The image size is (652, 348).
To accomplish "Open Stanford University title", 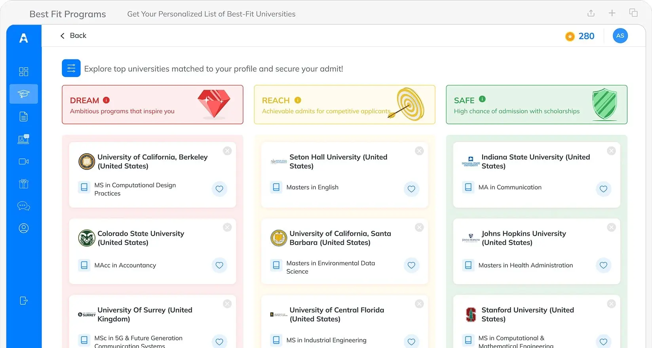I will coord(528,314).
